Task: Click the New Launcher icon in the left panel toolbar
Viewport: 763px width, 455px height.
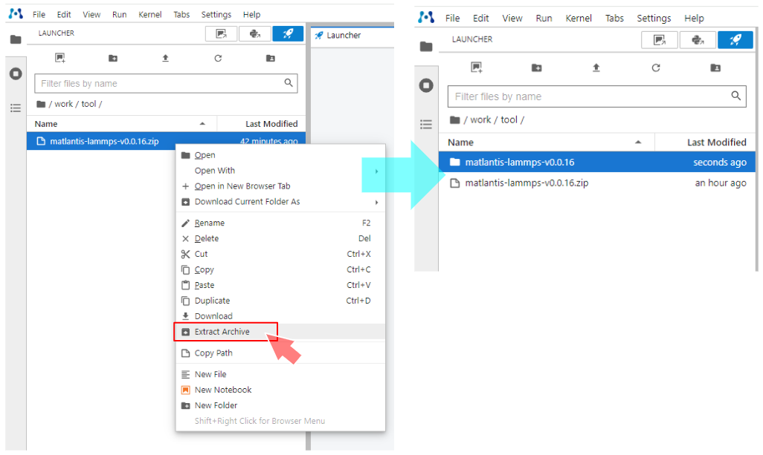Action: [60, 58]
